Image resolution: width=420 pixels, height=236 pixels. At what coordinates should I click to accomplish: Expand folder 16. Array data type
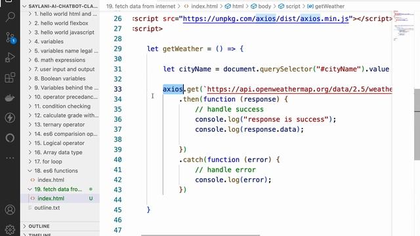tap(30, 152)
